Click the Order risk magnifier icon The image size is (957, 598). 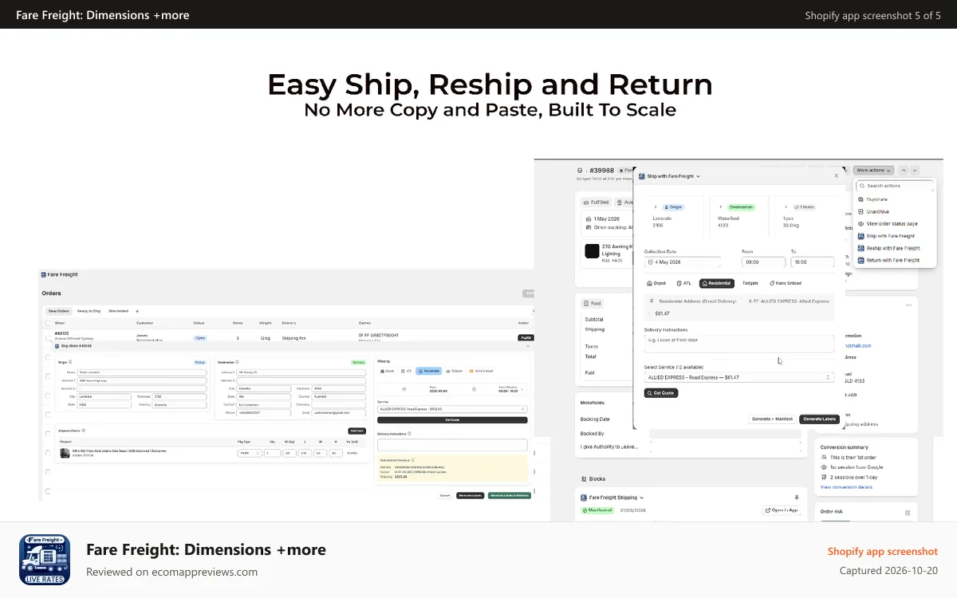coord(908,513)
